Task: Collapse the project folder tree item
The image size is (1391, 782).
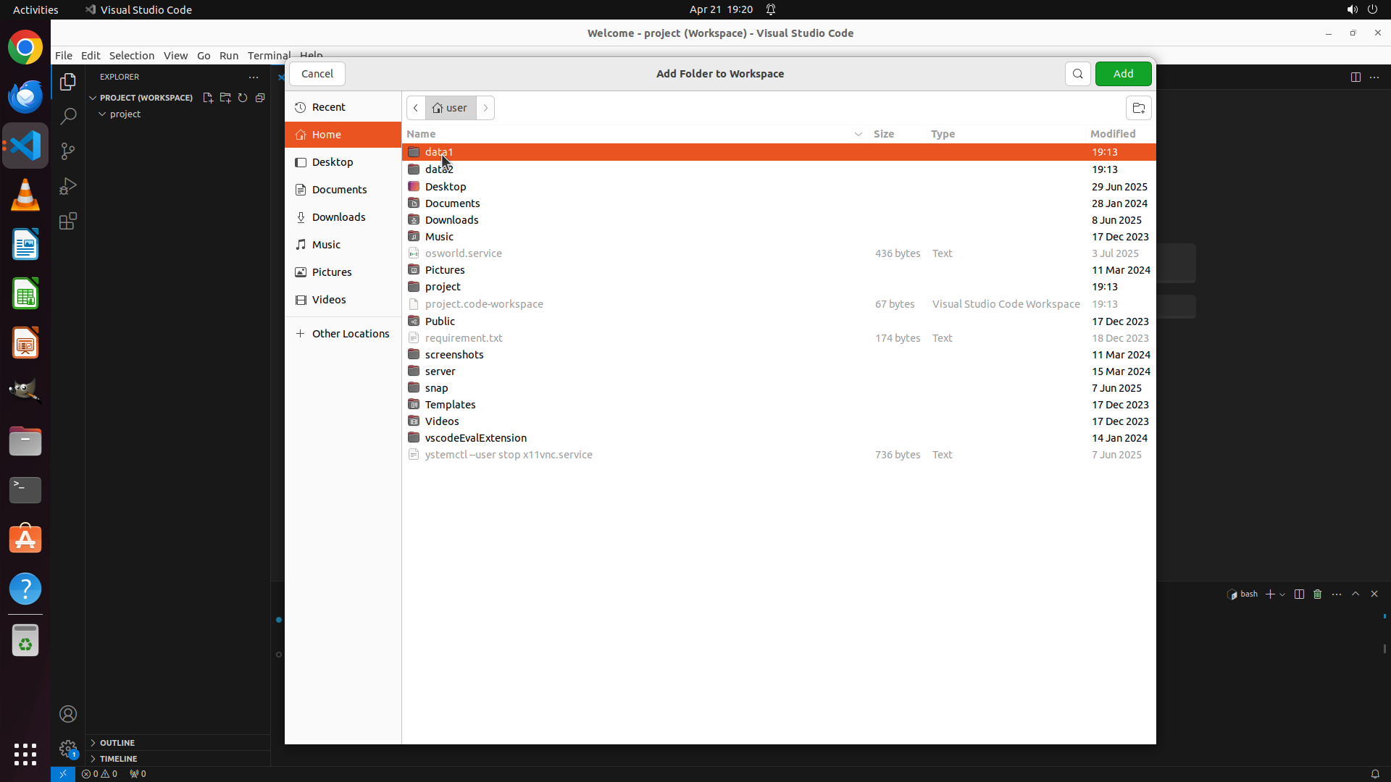Action: [103, 114]
